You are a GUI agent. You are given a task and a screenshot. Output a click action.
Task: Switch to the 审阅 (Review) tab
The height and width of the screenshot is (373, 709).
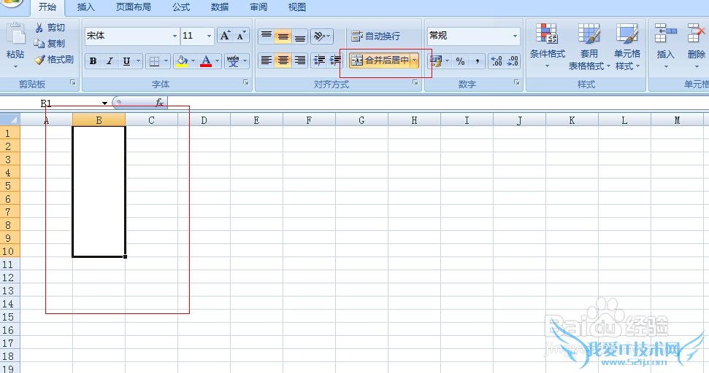258,7
